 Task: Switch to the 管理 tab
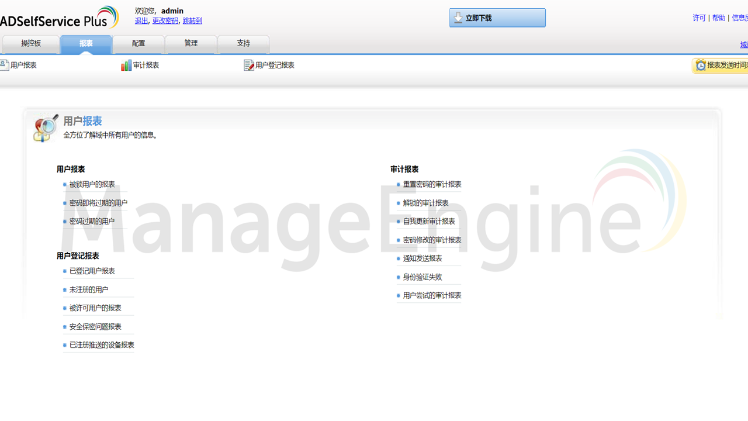(x=191, y=44)
